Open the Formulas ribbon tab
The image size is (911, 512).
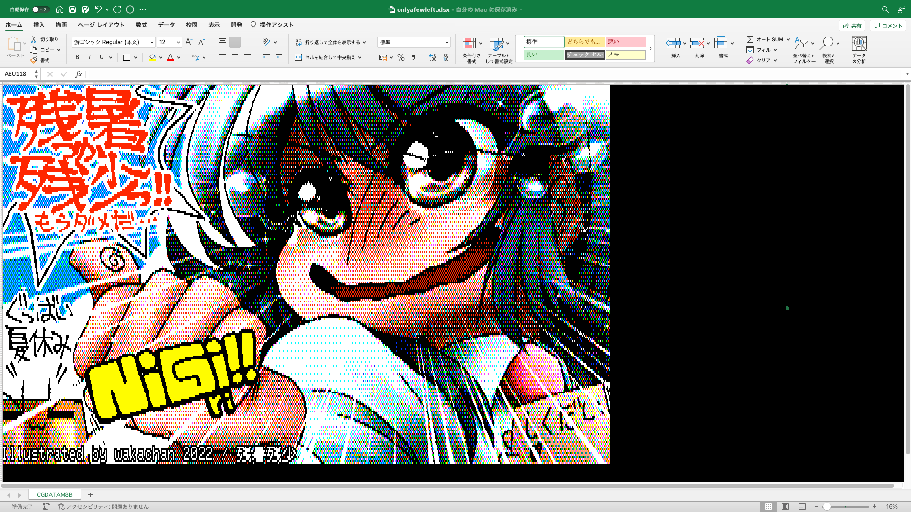click(141, 25)
